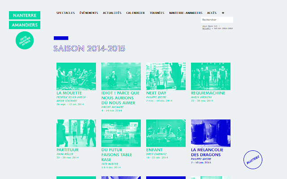Screen dimensions: 287x179
Task: Open Du Futur Faisons Table Rase image
Action: point(121,133)
